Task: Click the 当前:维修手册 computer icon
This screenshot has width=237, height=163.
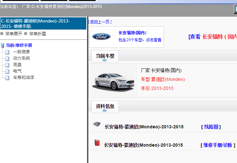Action: point(3,45)
